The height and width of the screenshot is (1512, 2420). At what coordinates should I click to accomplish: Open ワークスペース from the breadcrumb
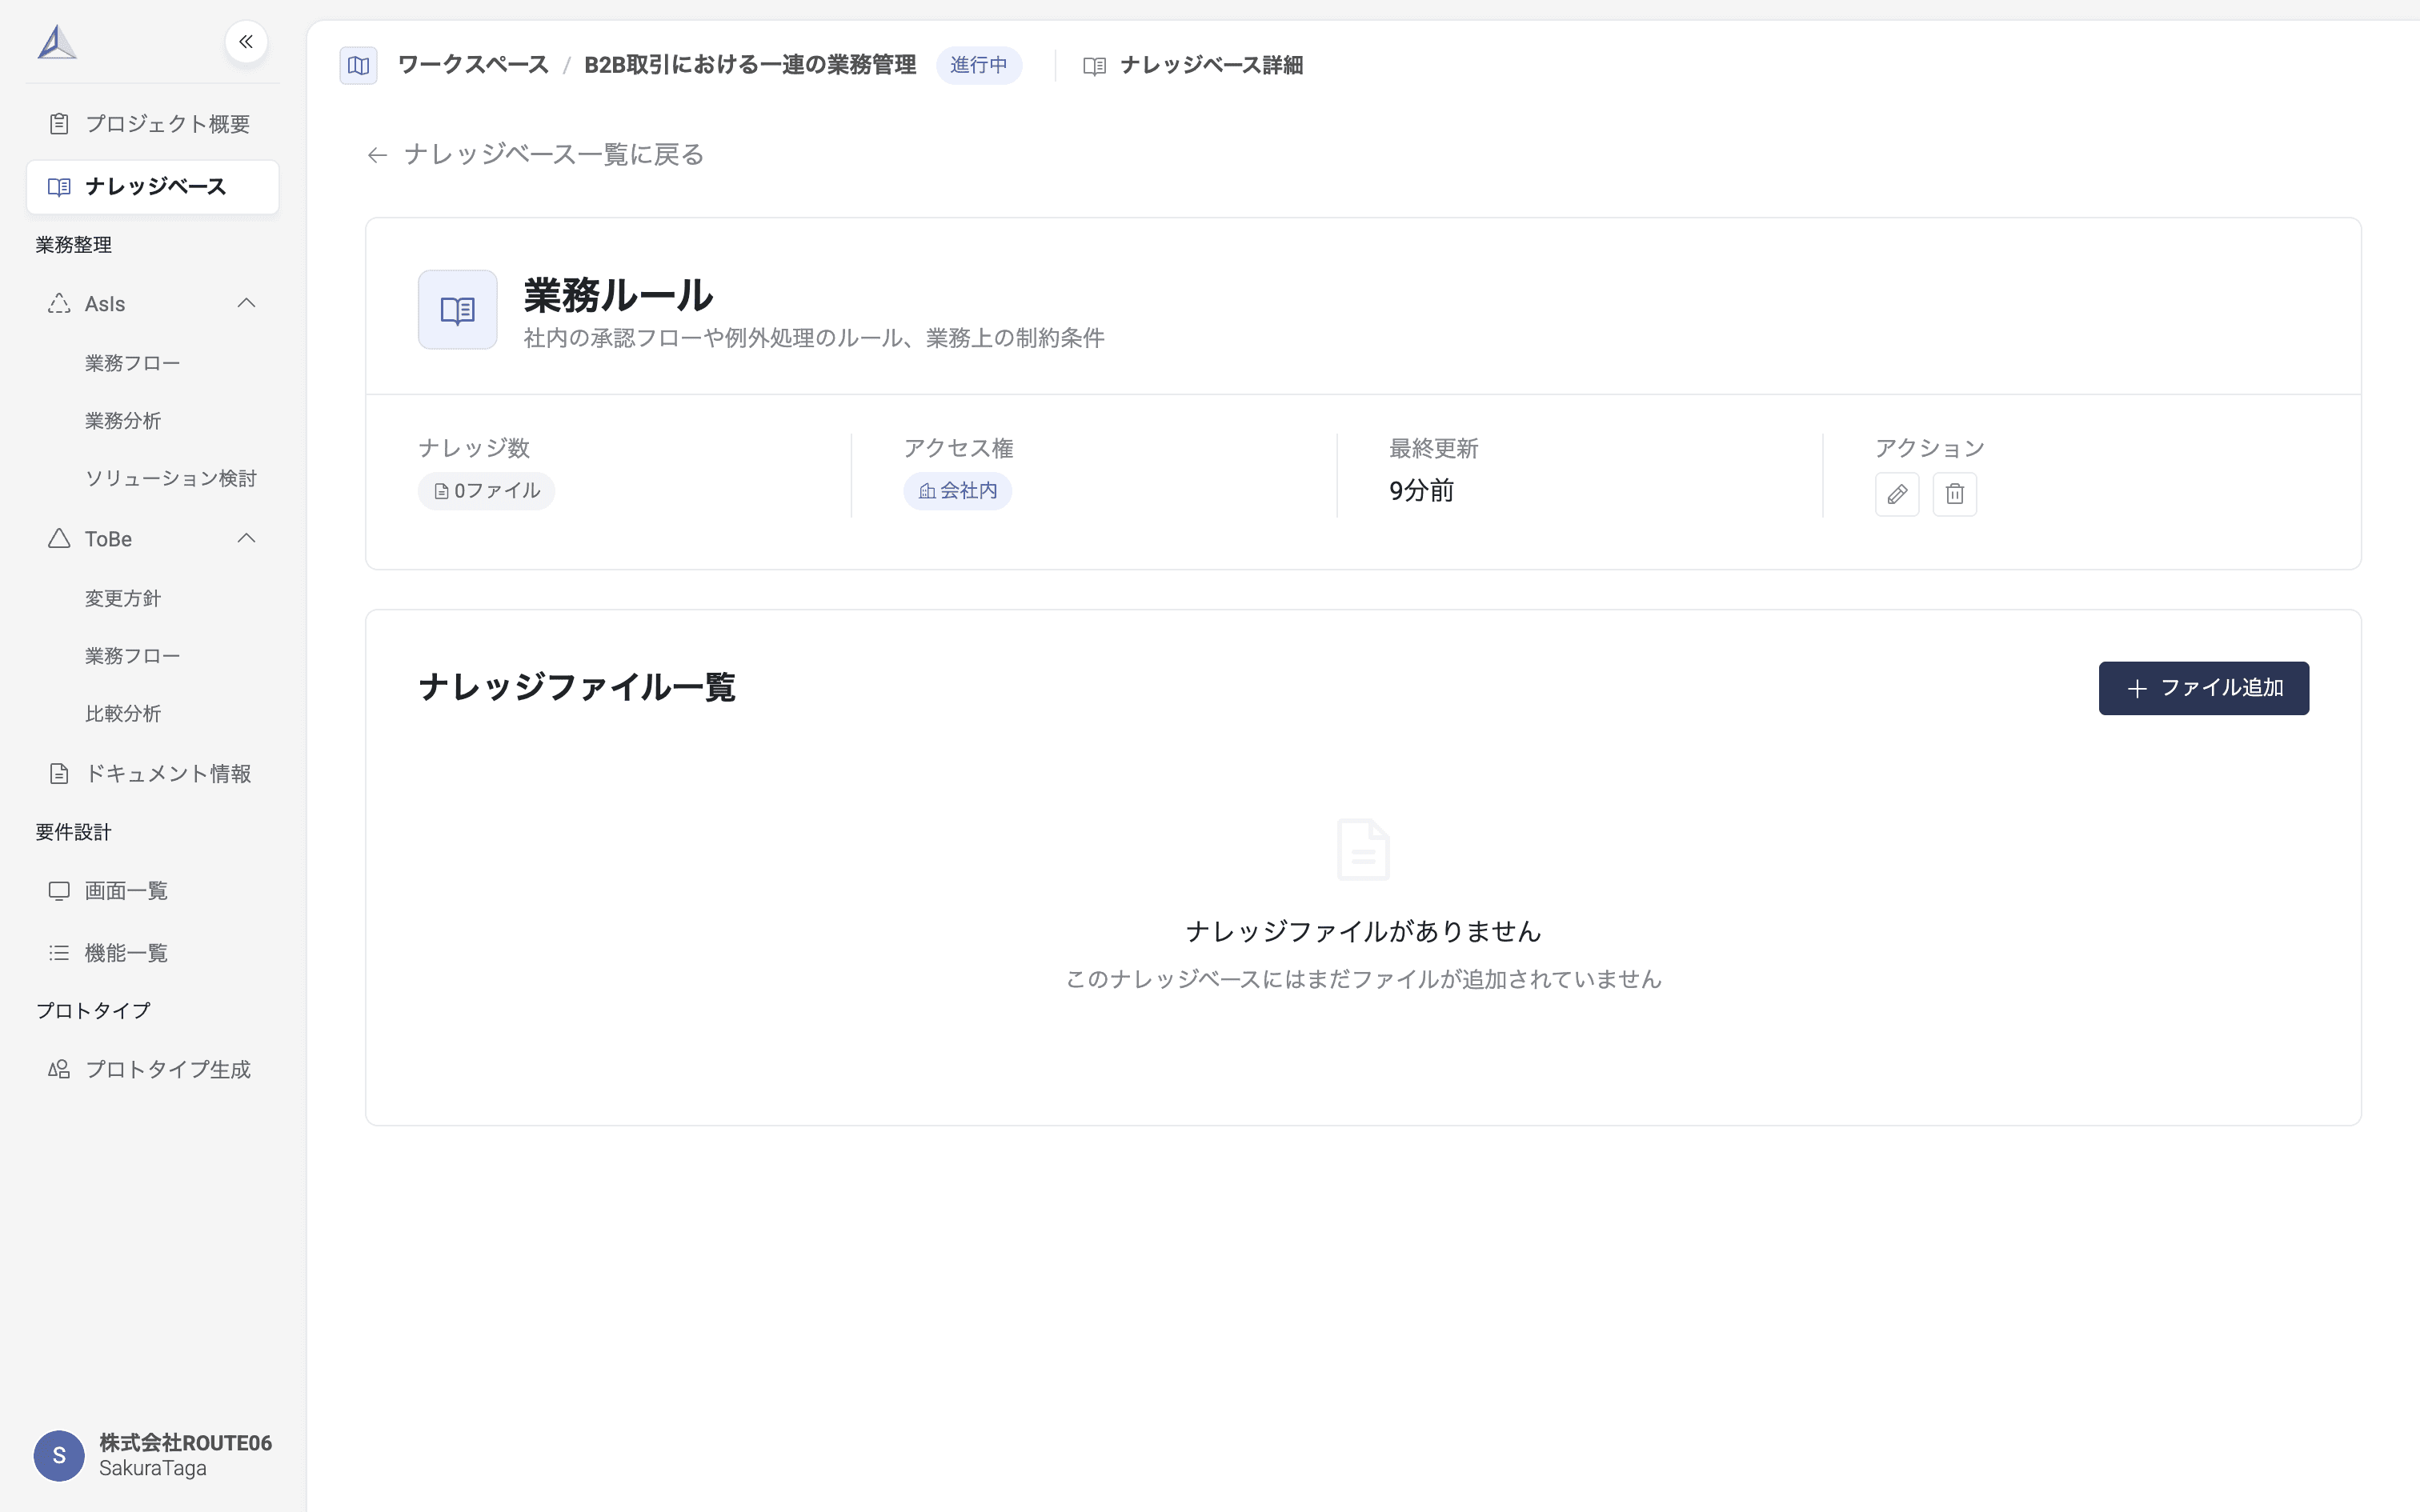click(x=473, y=64)
